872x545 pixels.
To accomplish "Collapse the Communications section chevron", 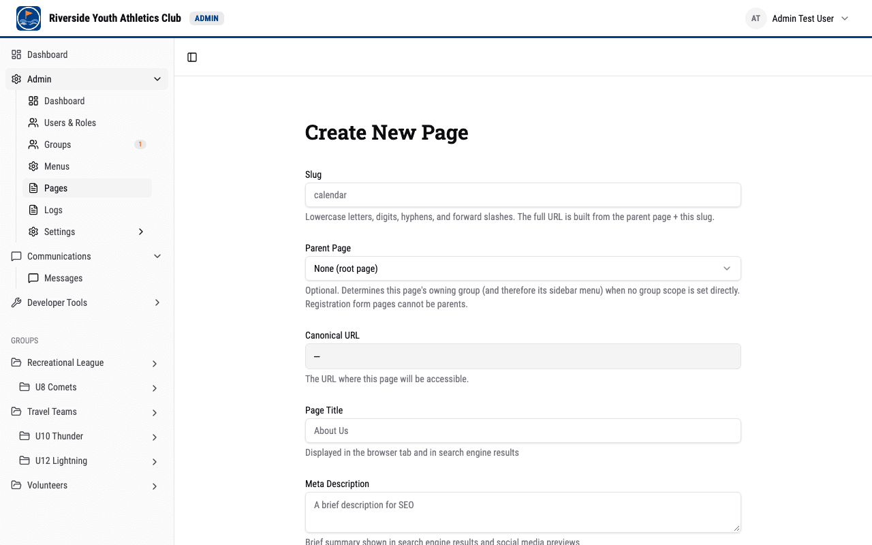I will pyautogui.click(x=157, y=256).
